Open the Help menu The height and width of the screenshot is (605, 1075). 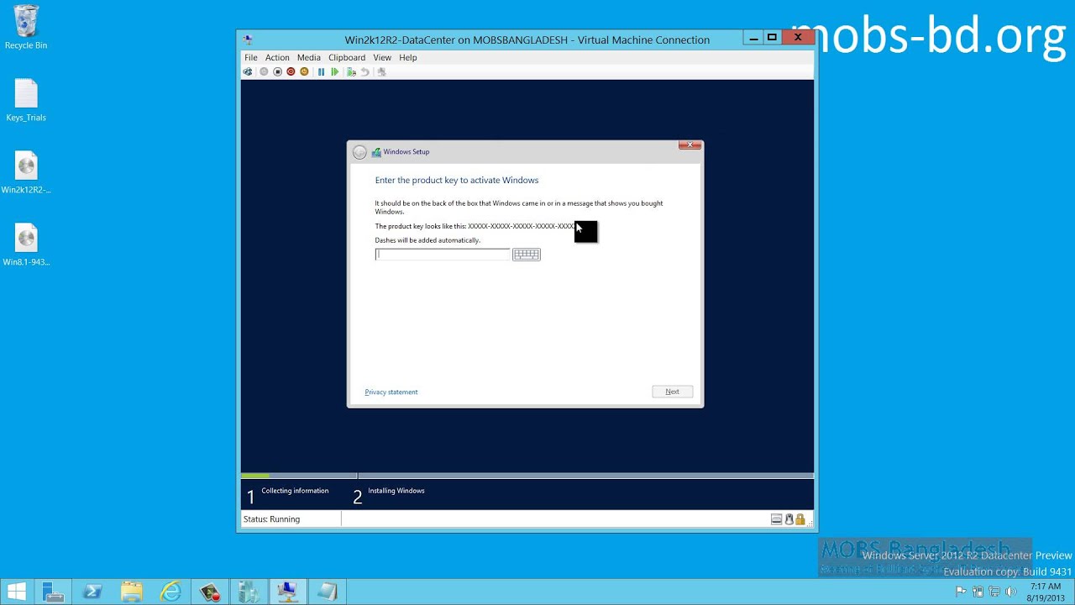408,58
